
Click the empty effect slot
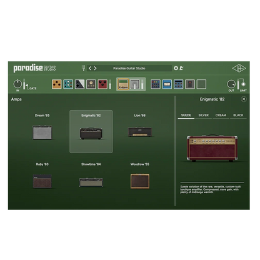(201, 84)
